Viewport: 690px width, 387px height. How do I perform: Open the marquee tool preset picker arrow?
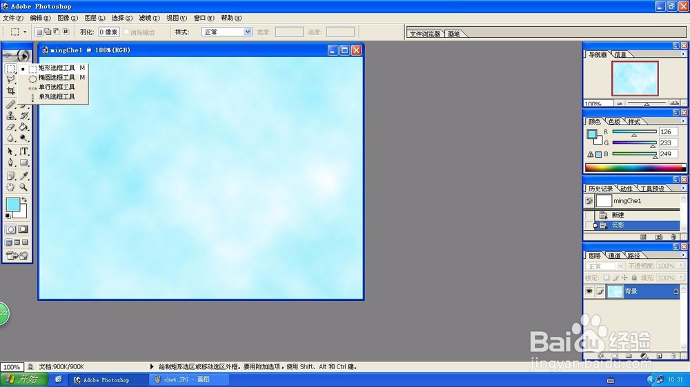[x=25, y=32]
